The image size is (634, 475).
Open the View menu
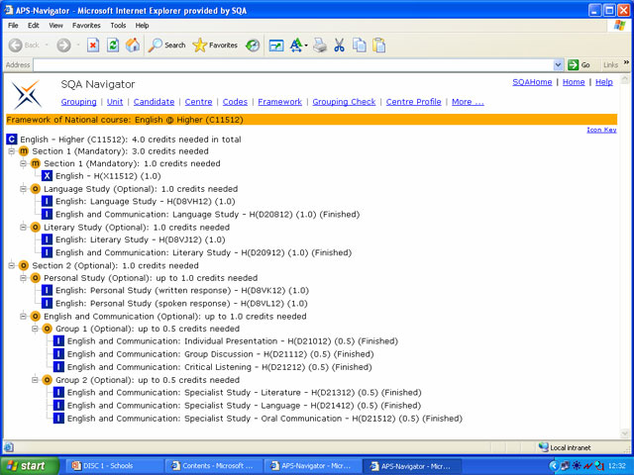pos(55,26)
